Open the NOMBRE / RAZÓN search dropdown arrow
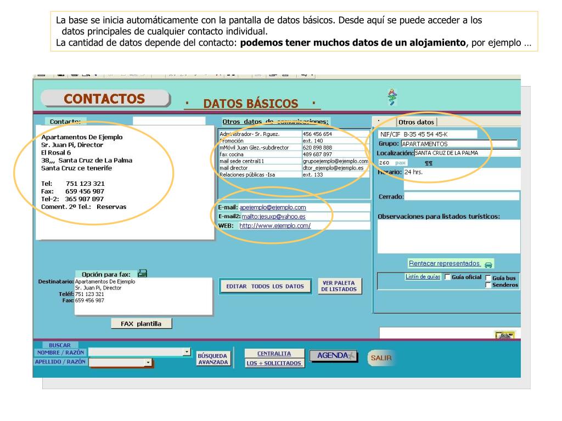This screenshot has width=562, height=421. coord(187,352)
